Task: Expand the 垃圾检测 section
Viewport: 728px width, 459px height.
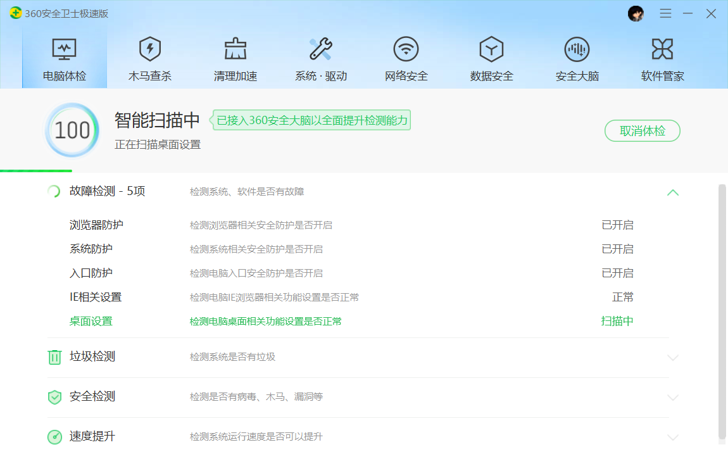Action: [x=673, y=357]
